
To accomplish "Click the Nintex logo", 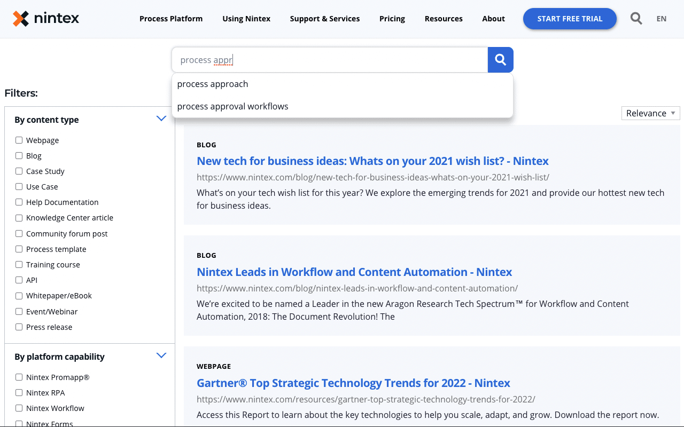I will [46, 19].
